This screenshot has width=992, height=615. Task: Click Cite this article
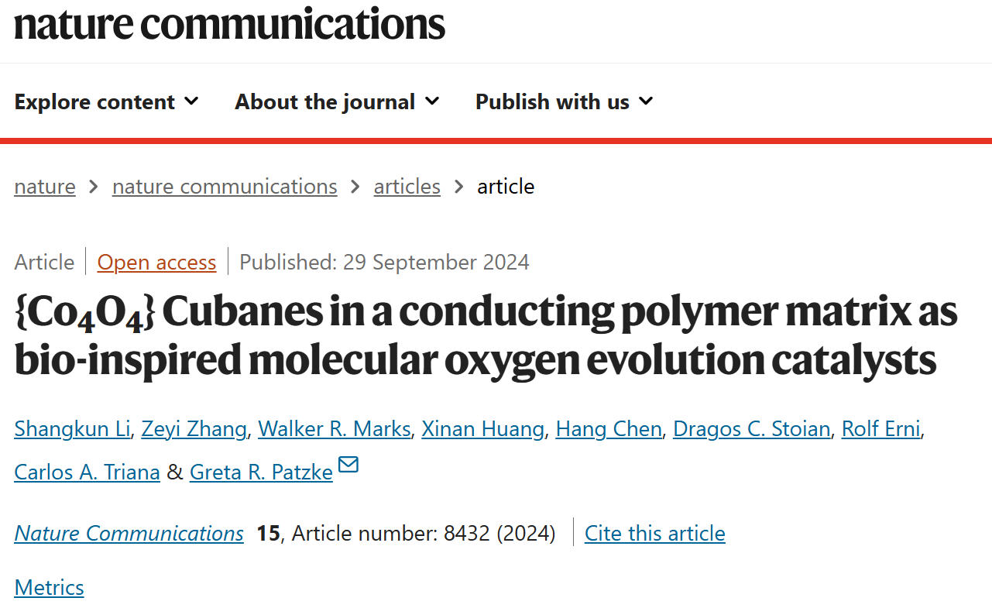(x=655, y=533)
